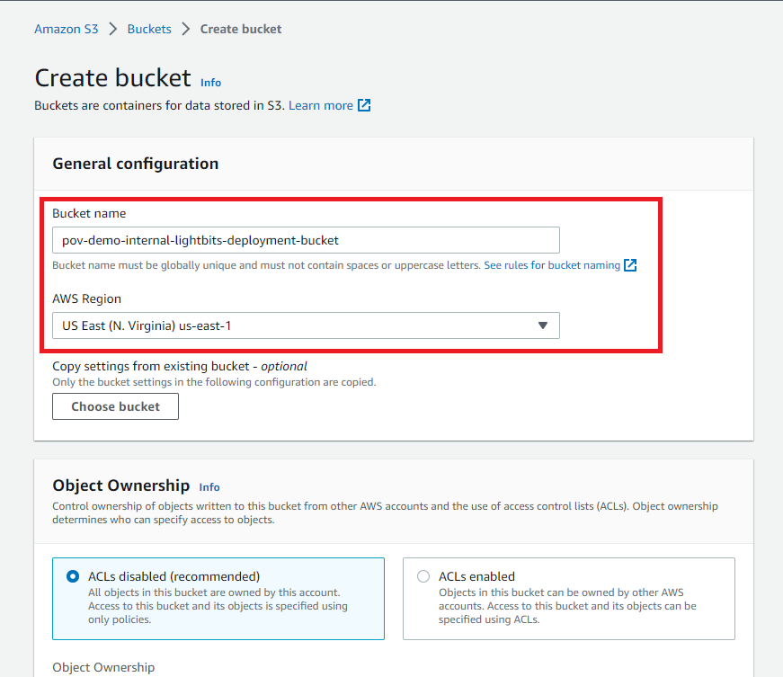Click the external link icon beside Learn more

(x=364, y=105)
